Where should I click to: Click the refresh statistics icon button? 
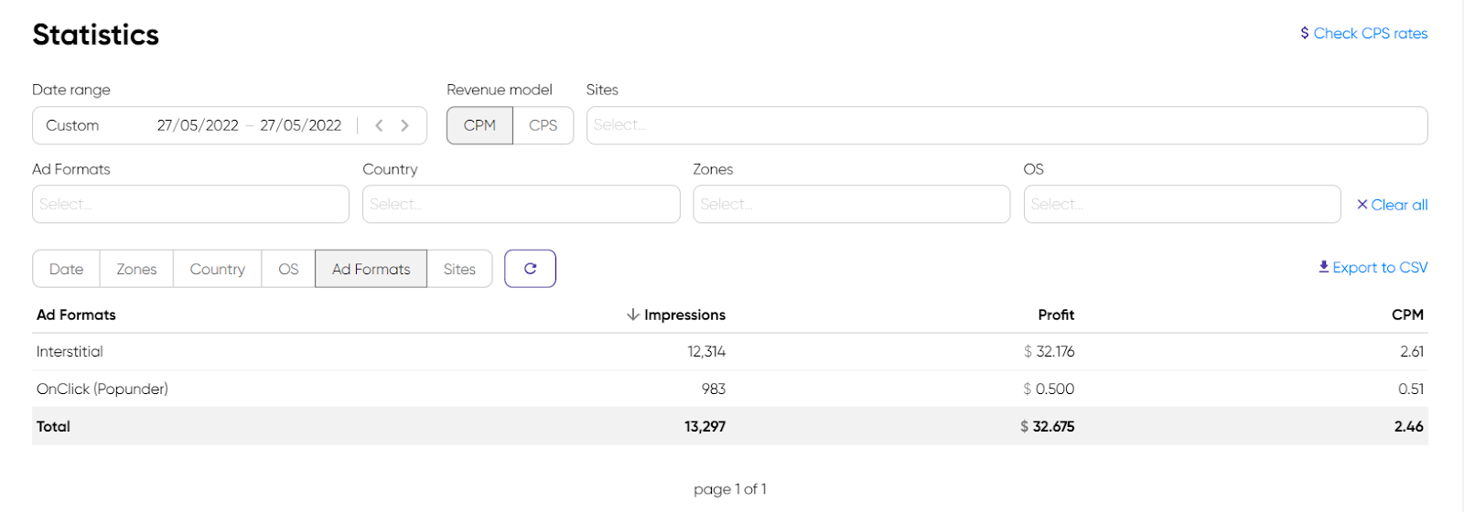tap(530, 269)
